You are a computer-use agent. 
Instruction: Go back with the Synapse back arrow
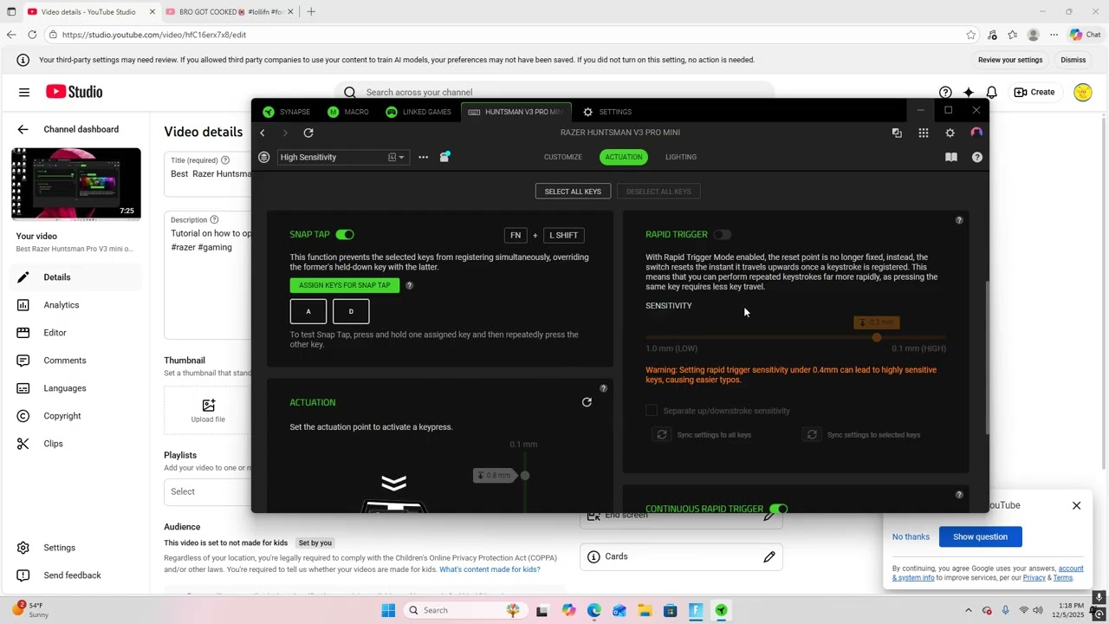[263, 133]
